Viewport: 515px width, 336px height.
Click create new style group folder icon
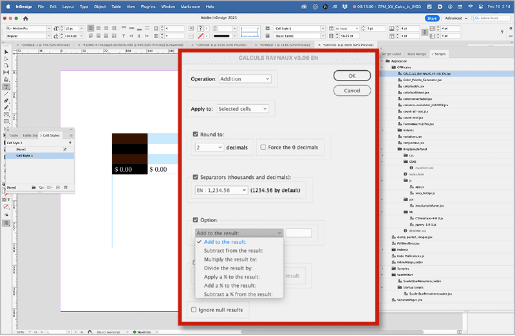(x=33, y=187)
